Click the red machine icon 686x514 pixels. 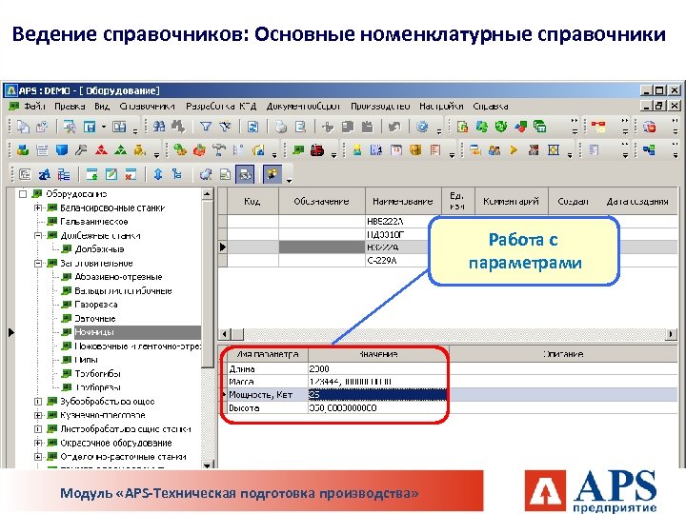point(317,150)
